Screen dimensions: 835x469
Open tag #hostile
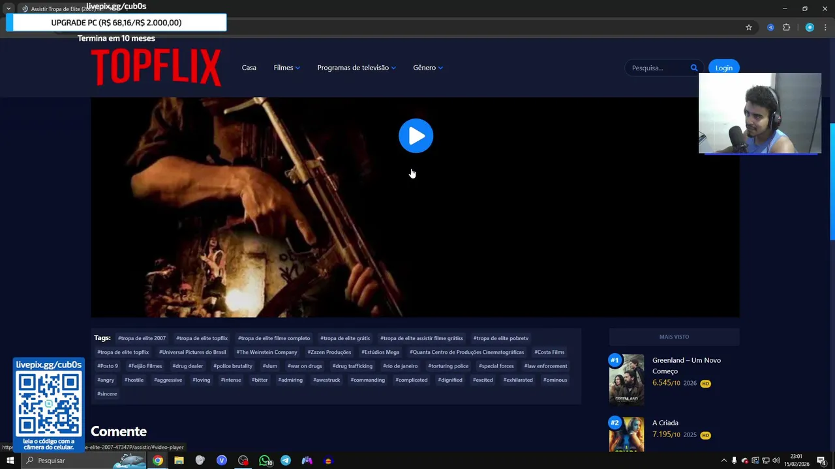134,380
